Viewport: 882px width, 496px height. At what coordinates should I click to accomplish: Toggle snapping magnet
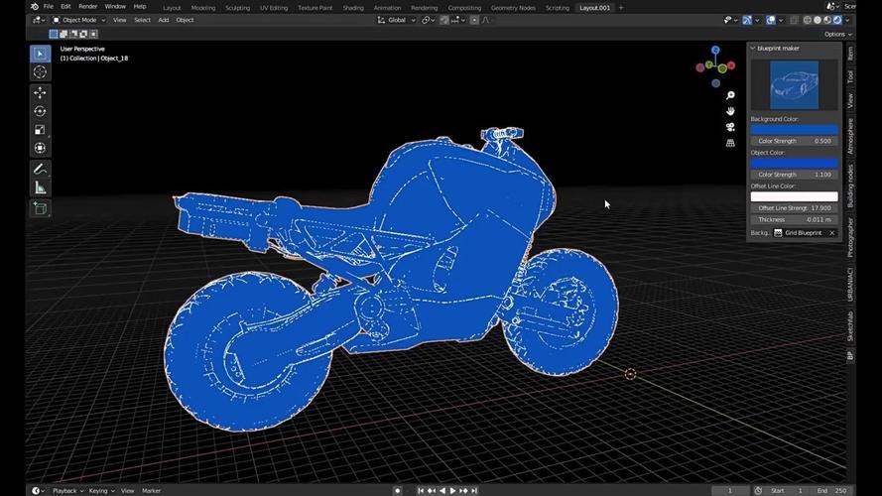coord(444,20)
